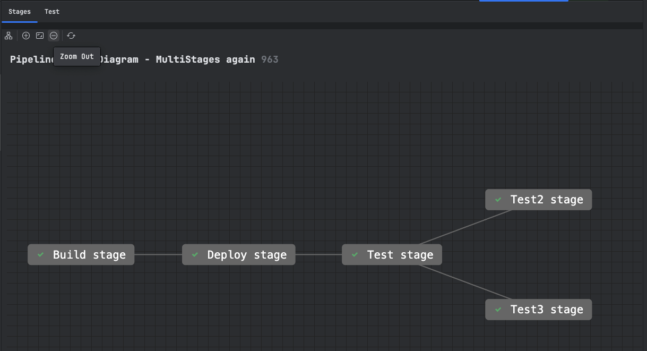Click the green checkmark on Test3 stage
Image resolution: width=647 pixels, height=351 pixels.
pos(498,310)
